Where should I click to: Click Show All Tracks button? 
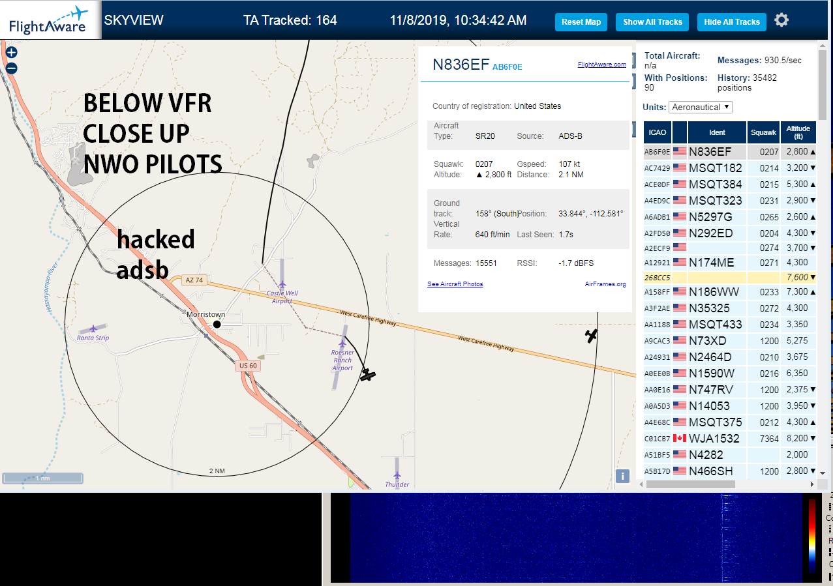[652, 22]
